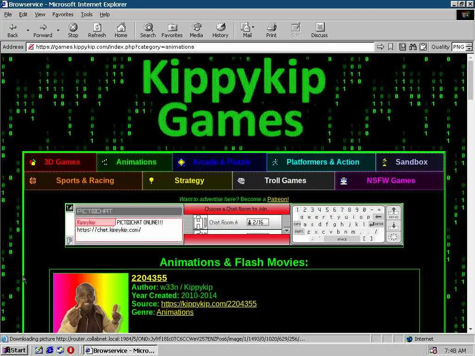Expand the PictoChat chat room list arrow
This screenshot has height=356, width=475.
pos(286,231)
